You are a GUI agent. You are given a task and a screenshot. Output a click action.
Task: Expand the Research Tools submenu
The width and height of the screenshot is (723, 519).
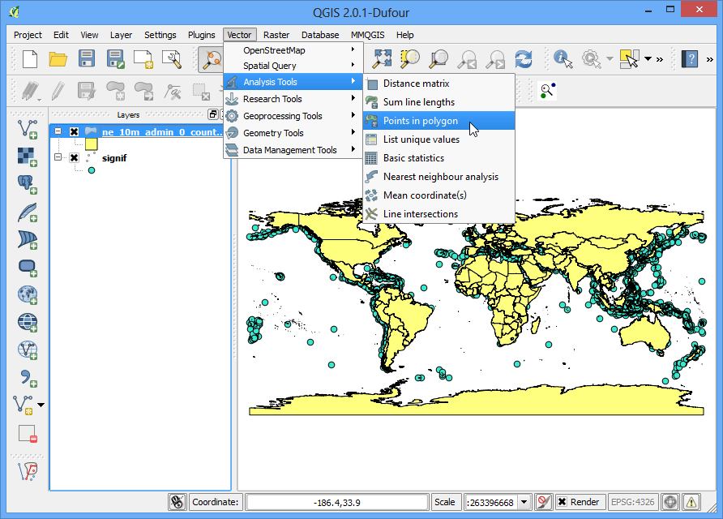[x=293, y=99]
